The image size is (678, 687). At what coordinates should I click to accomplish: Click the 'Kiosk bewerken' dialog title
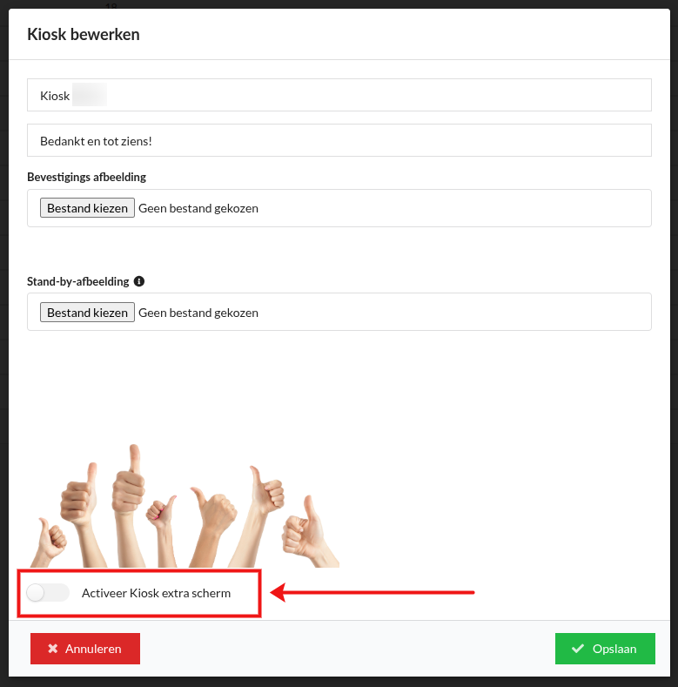84,35
